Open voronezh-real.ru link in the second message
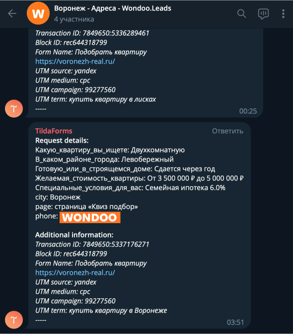Image resolution: width=293 pixels, height=334 pixels. point(75,272)
